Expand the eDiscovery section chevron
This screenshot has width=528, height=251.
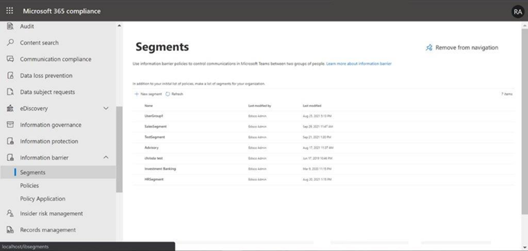[106, 108]
